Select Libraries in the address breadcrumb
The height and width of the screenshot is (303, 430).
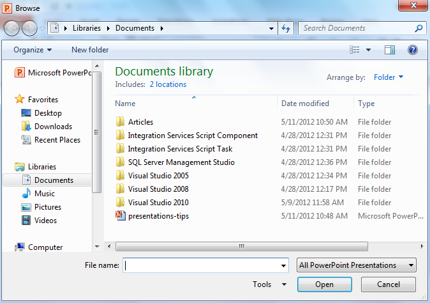(x=87, y=28)
